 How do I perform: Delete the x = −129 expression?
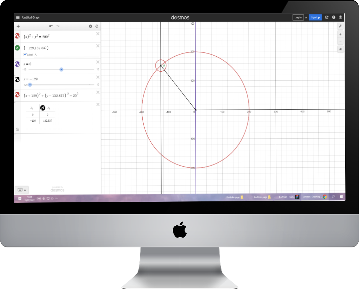98,77
